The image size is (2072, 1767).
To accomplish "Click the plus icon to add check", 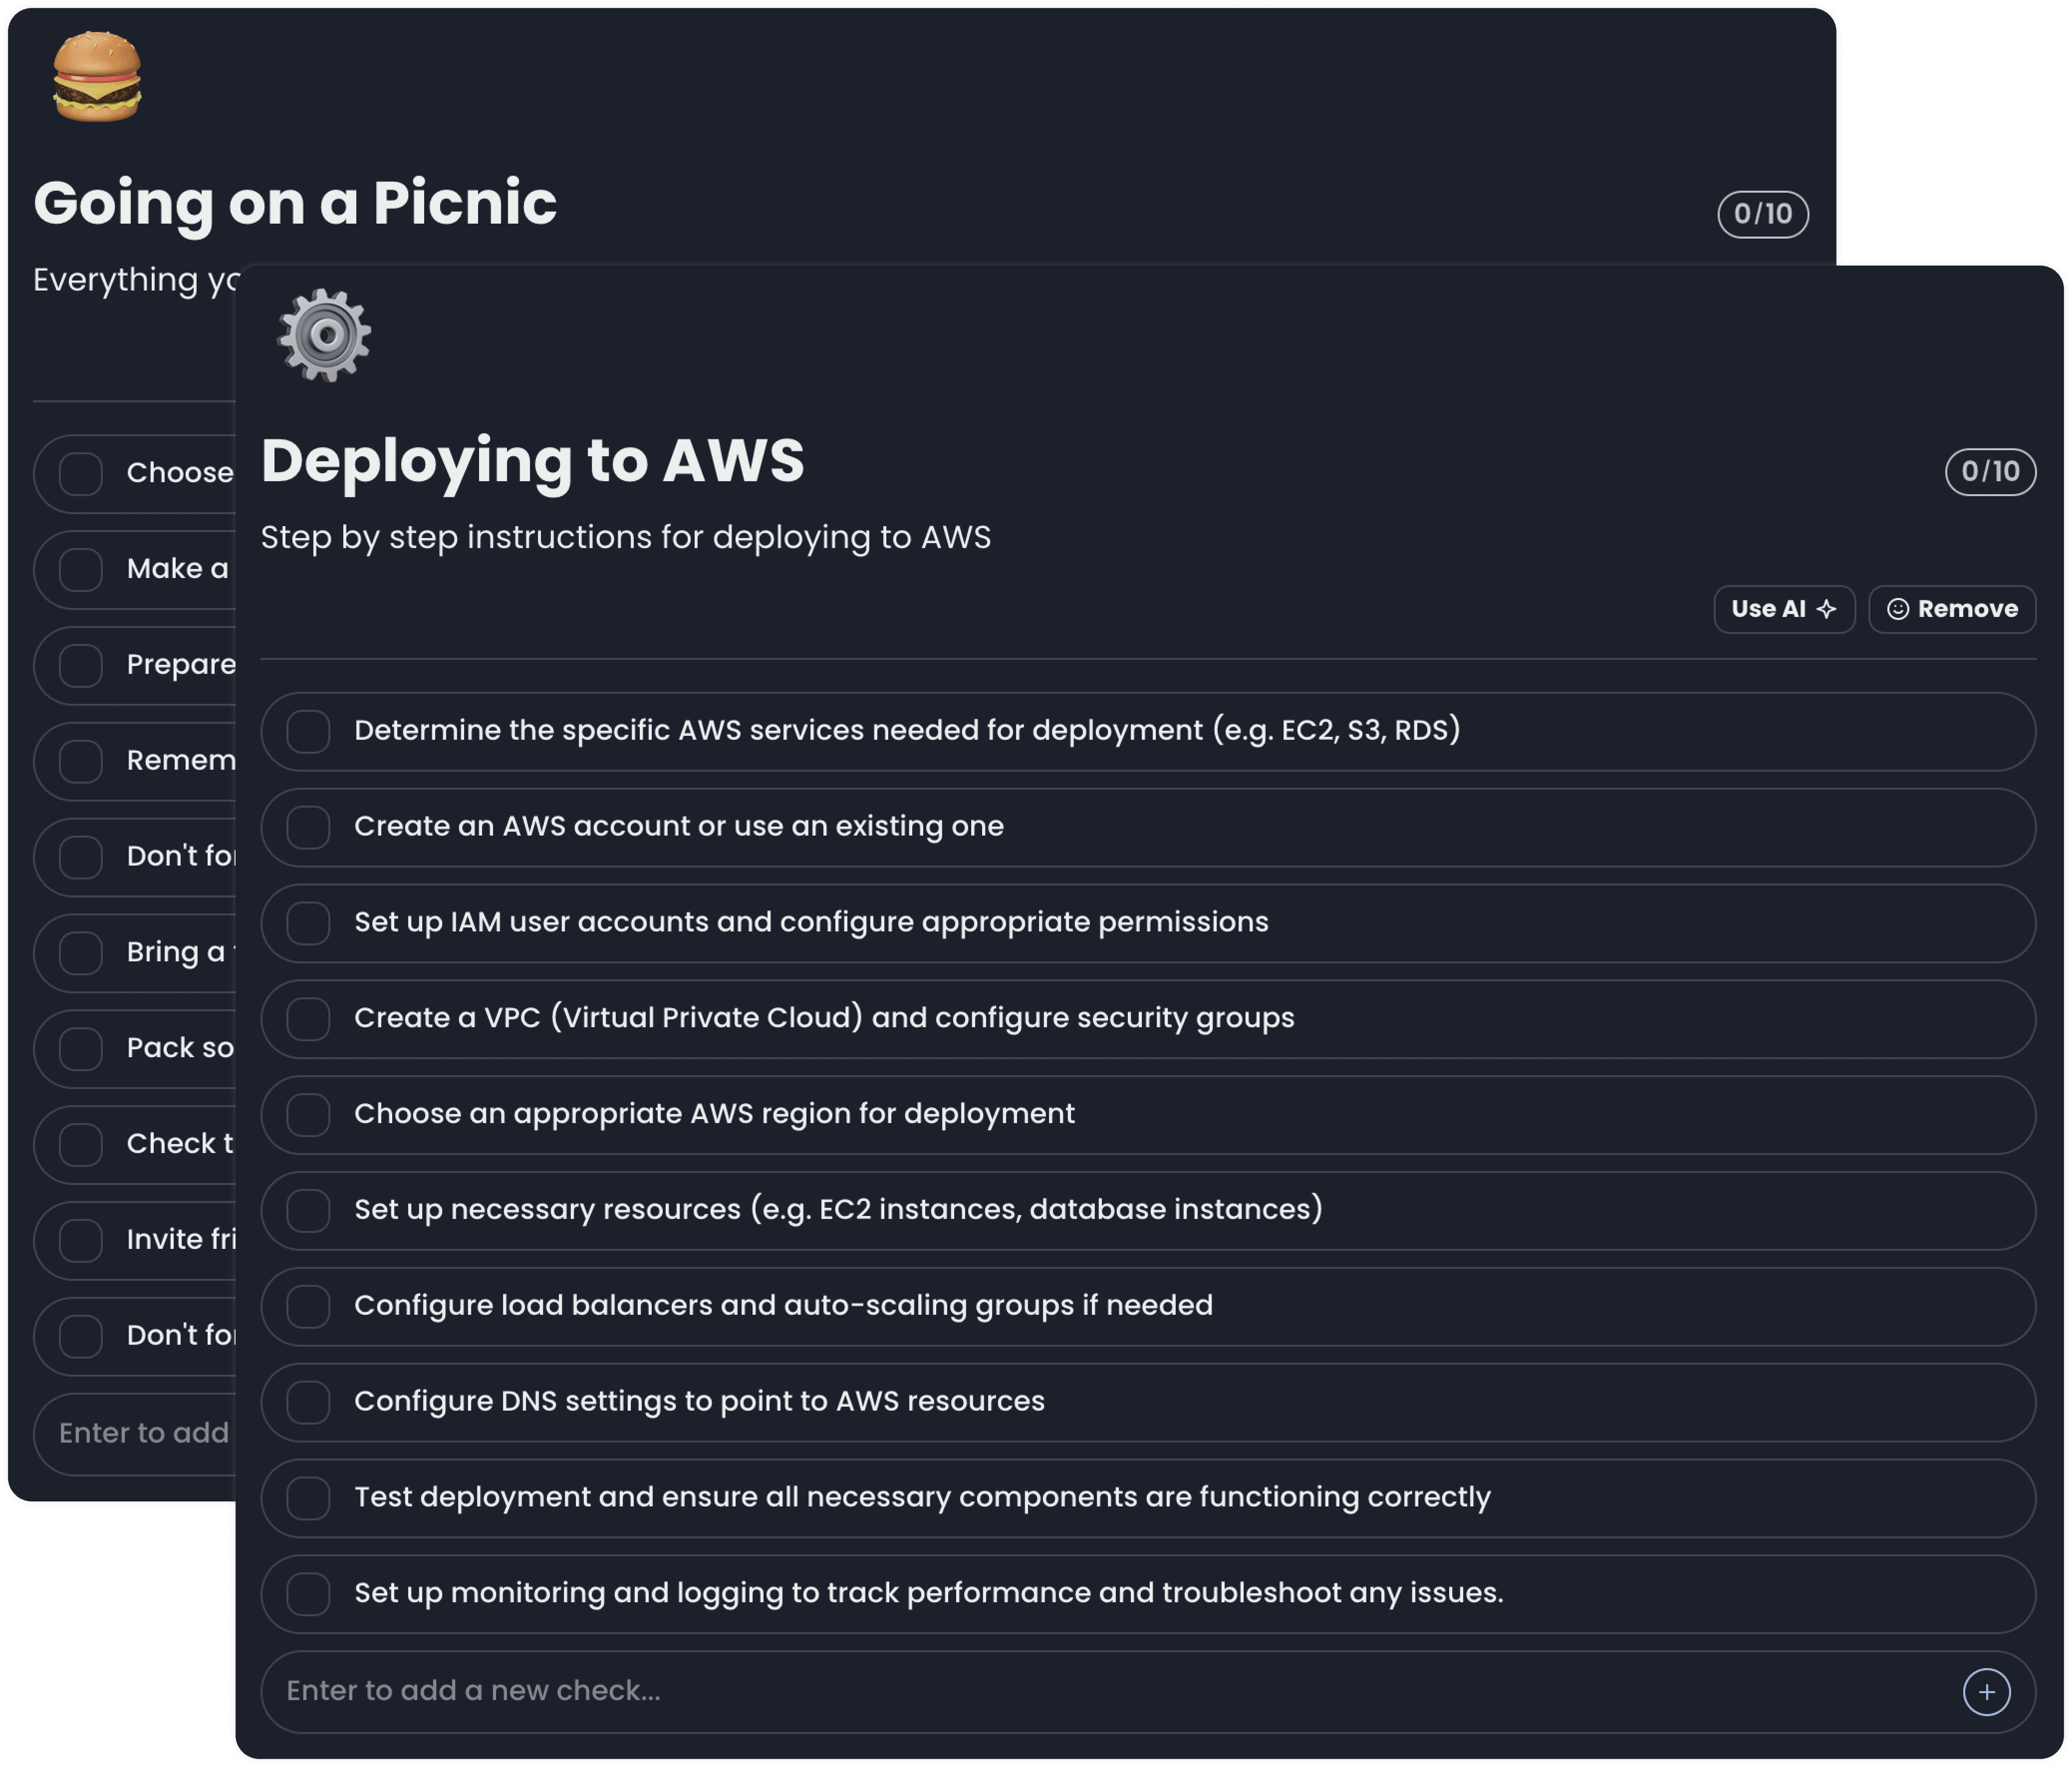I will pyautogui.click(x=1986, y=1692).
